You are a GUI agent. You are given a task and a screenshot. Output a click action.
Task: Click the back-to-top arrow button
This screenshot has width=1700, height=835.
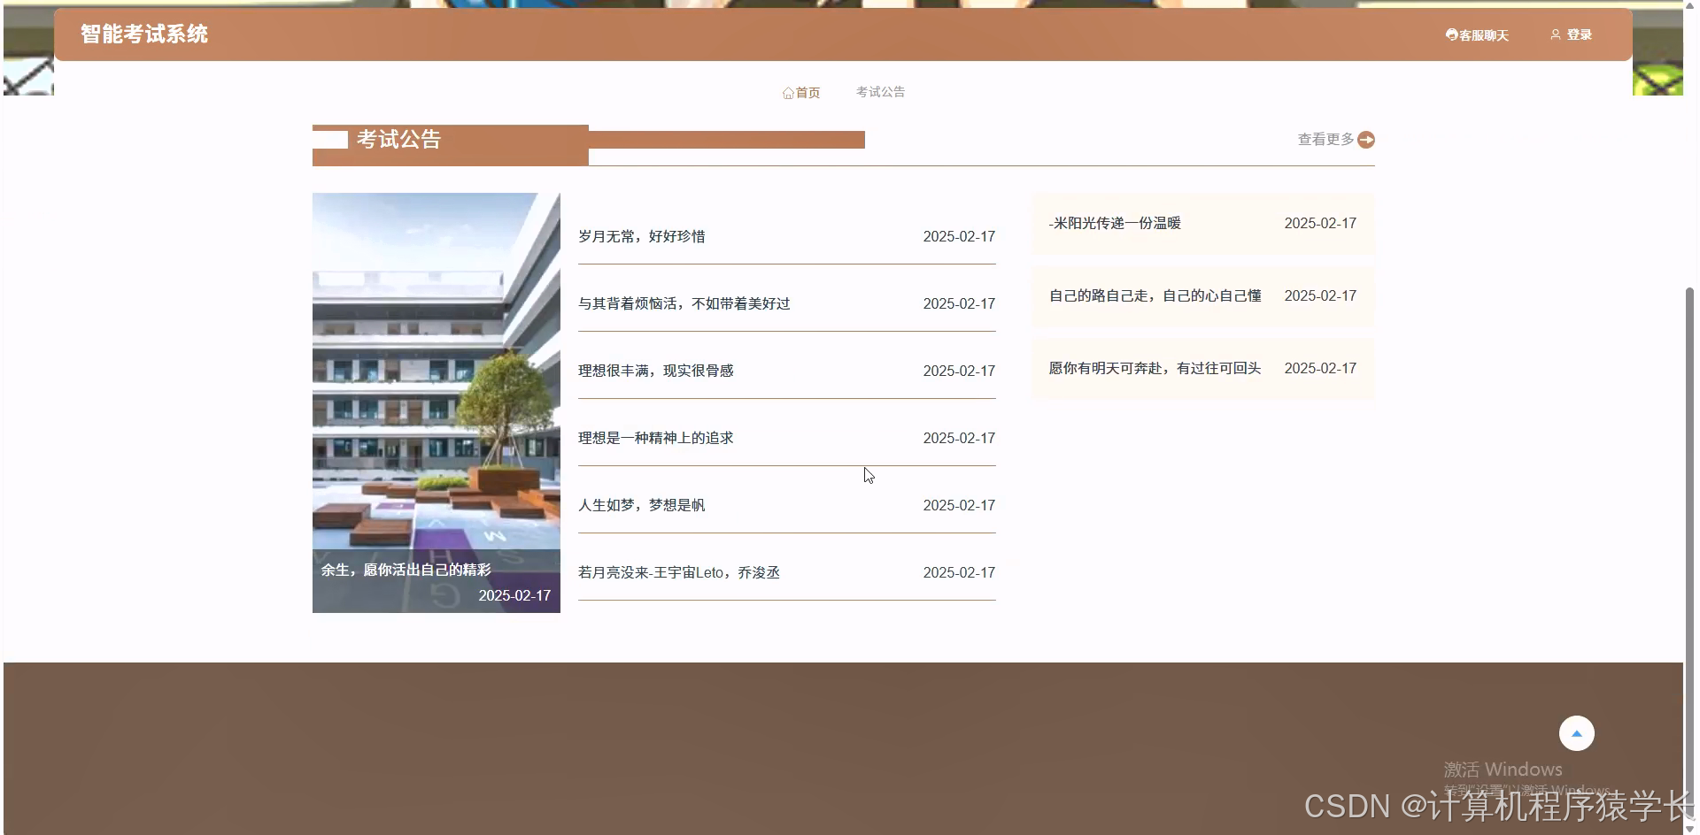(1576, 732)
